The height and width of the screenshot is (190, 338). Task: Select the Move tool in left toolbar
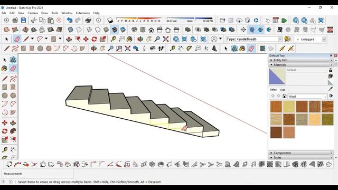5,123
